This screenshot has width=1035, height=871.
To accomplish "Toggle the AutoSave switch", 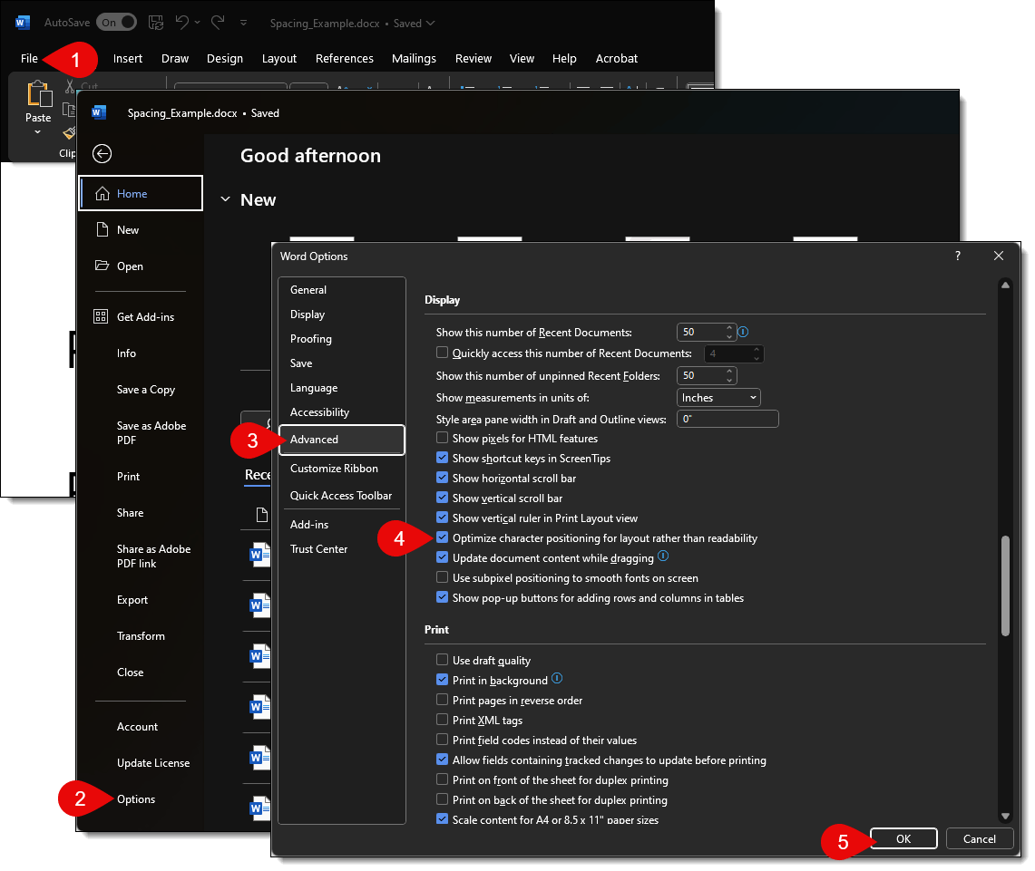I will (116, 23).
